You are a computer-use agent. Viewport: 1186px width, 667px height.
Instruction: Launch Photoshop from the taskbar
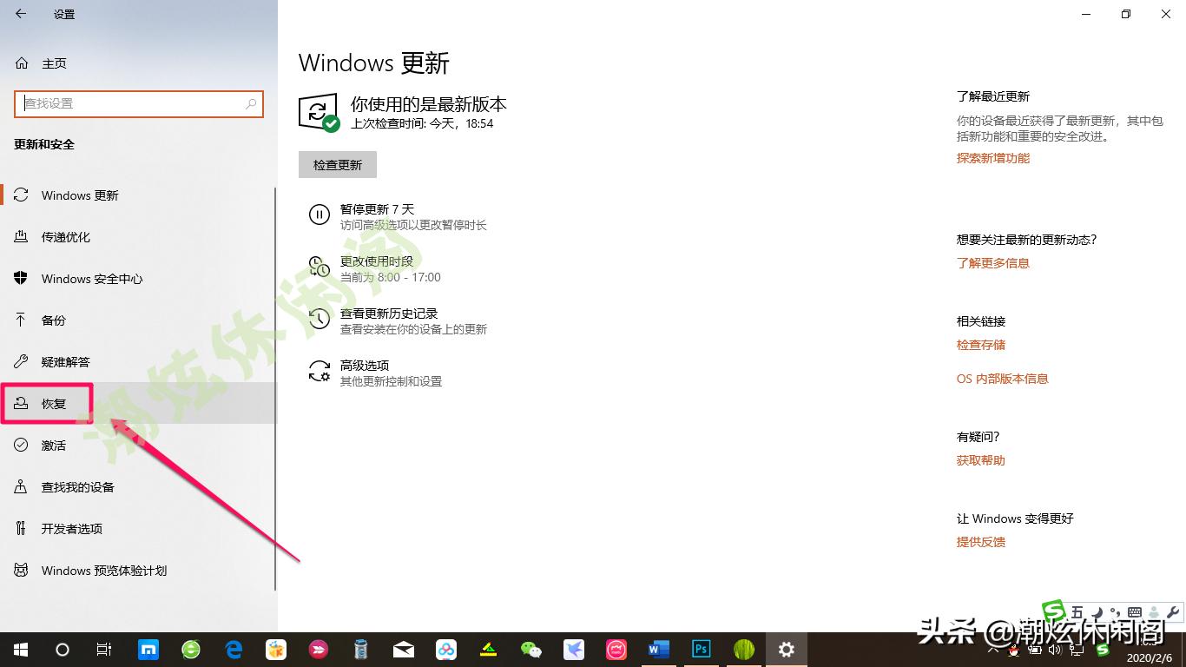pyautogui.click(x=701, y=649)
